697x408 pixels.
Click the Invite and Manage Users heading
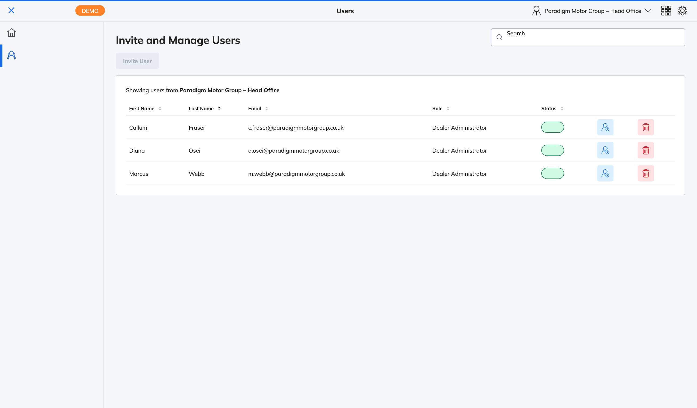coord(178,40)
